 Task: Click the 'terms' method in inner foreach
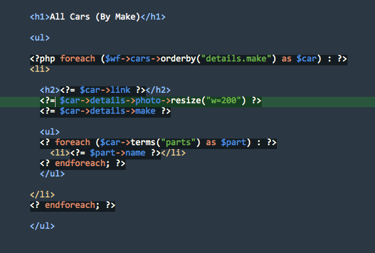tap(143, 143)
